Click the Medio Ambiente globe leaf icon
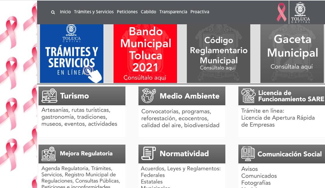Viewport: 325px width, 188px height. tap(148, 96)
